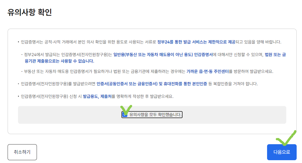Click the sub-item starting 부동산 또는 자동차 매도용
302x163 pixels.
147,72
